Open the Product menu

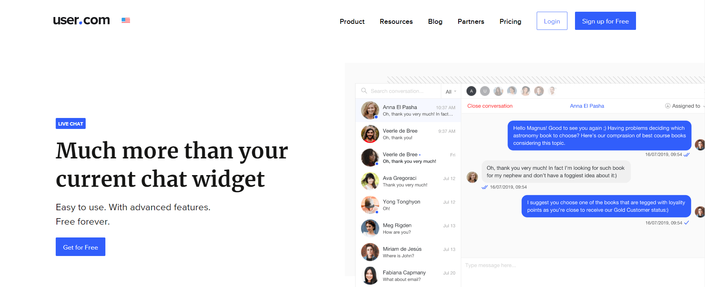(x=352, y=22)
